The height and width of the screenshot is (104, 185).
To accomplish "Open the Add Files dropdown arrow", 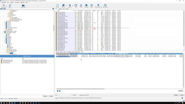I will click(x=66, y=5).
